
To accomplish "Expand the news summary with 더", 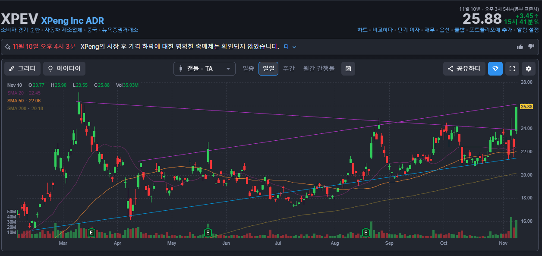I will pos(290,47).
